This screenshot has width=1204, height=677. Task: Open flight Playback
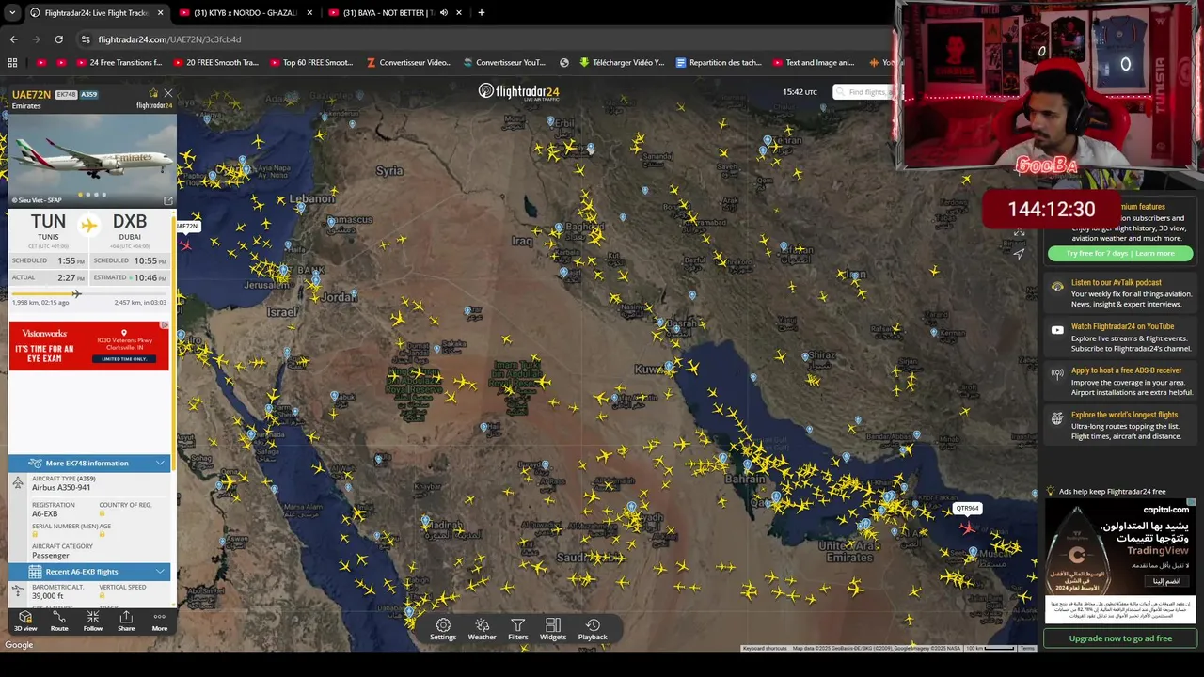click(593, 629)
